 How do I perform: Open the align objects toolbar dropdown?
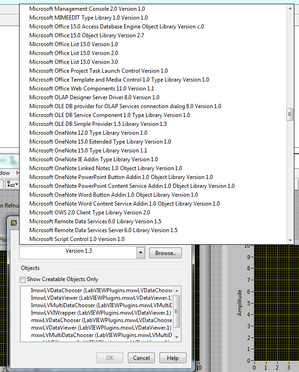point(12,184)
